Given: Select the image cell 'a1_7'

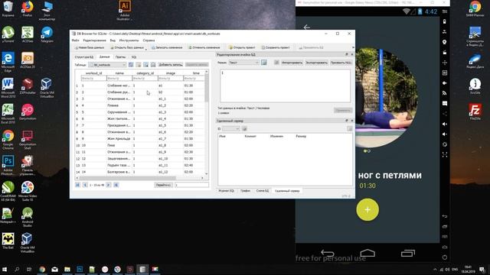Looking at the screenshot, I should click(x=170, y=139).
